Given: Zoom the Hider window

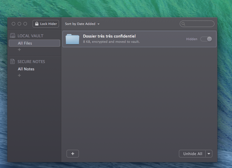Looking at the screenshot, I should point(25,24).
